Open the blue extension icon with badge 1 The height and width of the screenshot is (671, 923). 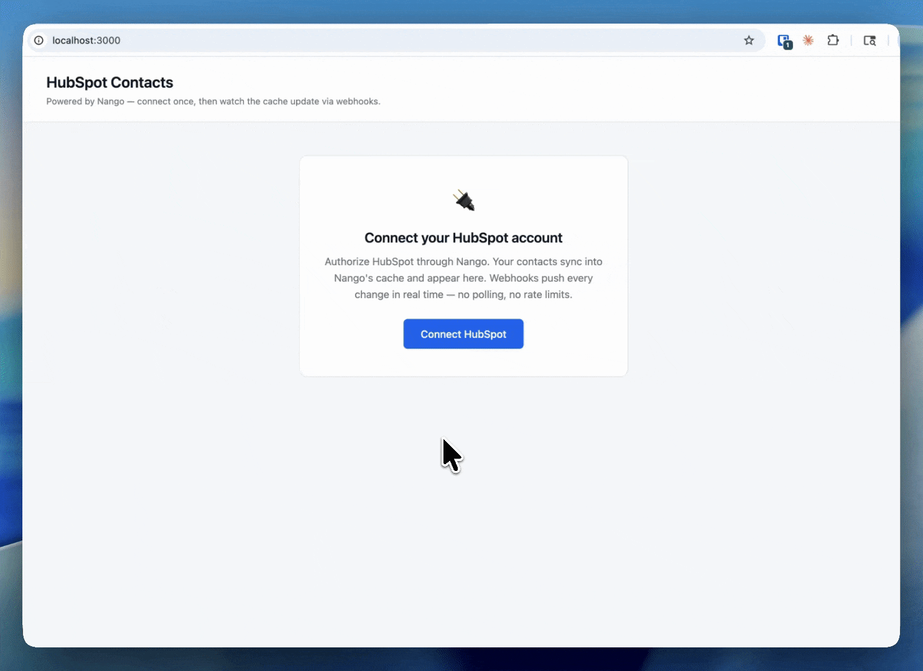click(x=784, y=41)
